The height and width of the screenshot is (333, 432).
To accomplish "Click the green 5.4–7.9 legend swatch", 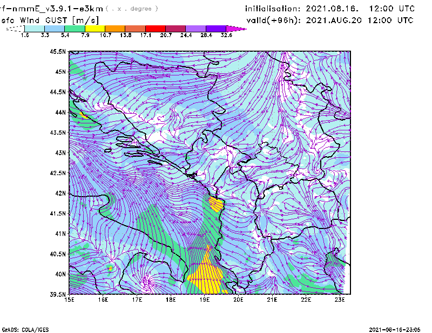I will (75, 29).
